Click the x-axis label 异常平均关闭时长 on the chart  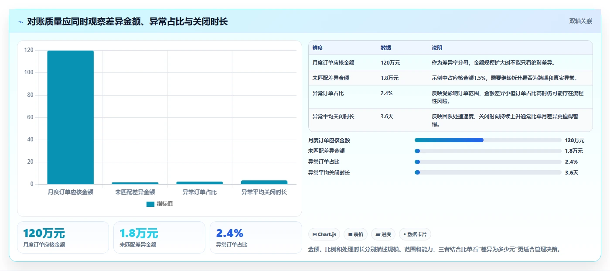[264, 192]
